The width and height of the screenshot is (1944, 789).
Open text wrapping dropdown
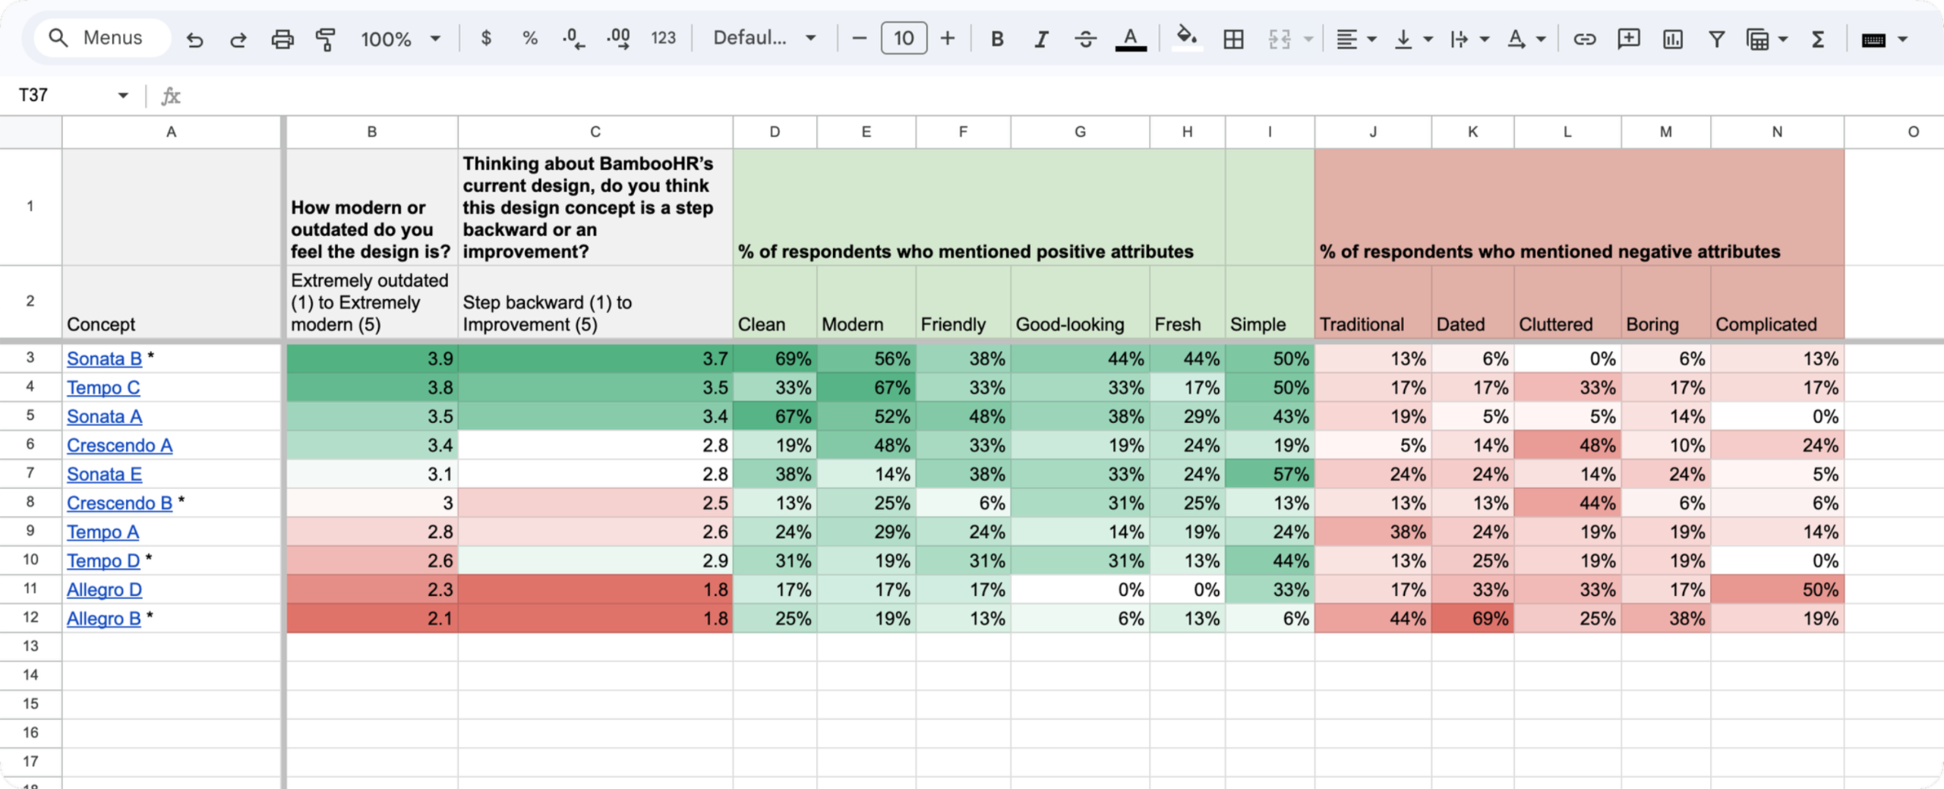coord(1469,39)
